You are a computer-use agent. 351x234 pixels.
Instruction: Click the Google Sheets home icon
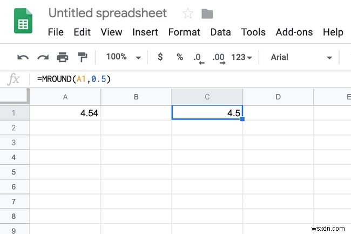24,23
